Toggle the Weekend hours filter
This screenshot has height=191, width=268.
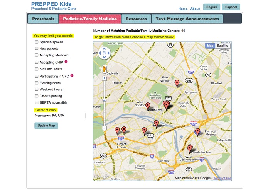tap(37, 89)
